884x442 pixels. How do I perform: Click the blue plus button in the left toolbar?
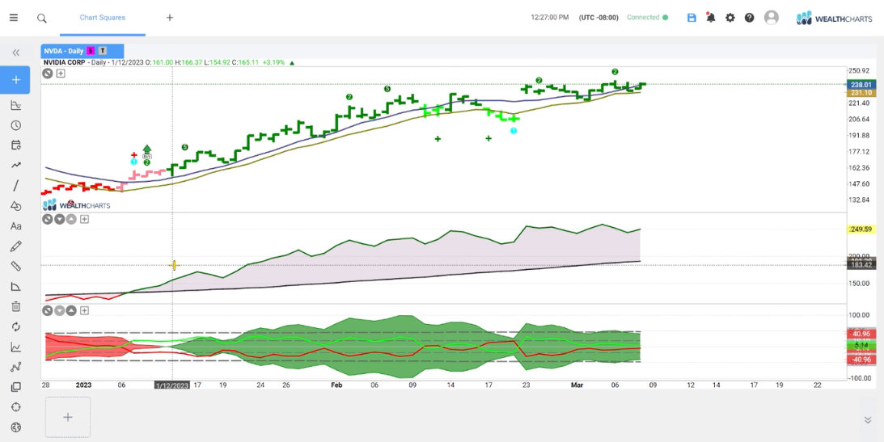pos(16,80)
